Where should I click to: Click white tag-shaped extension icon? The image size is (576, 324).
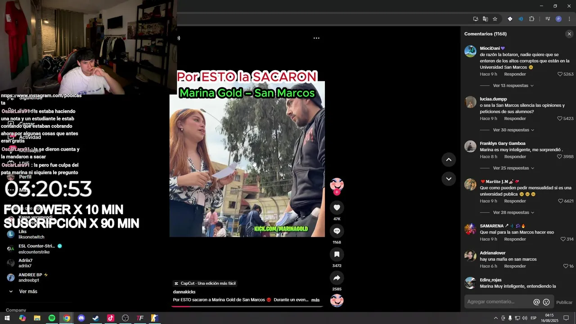pos(510,19)
